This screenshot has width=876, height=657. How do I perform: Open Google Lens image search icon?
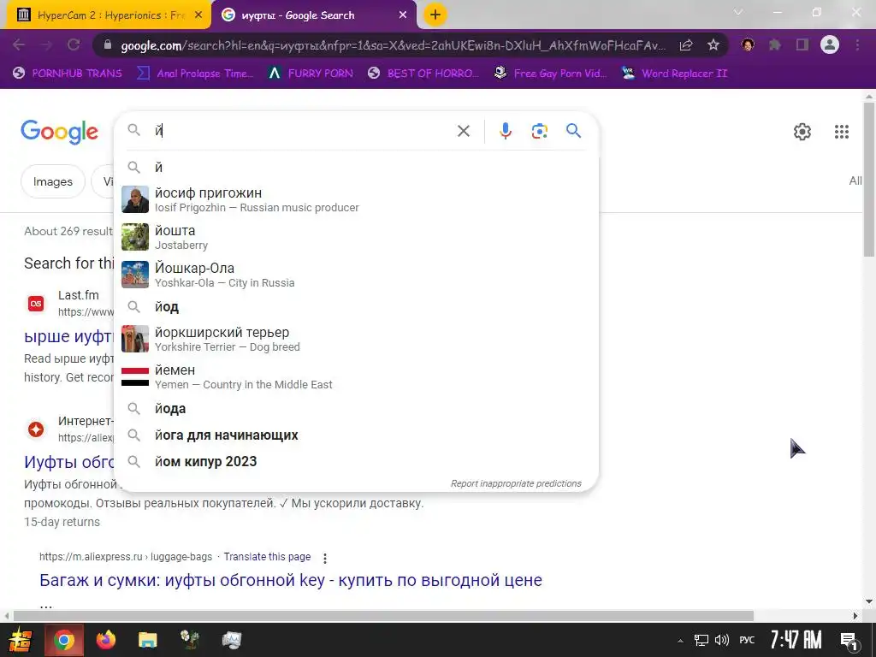click(x=539, y=131)
